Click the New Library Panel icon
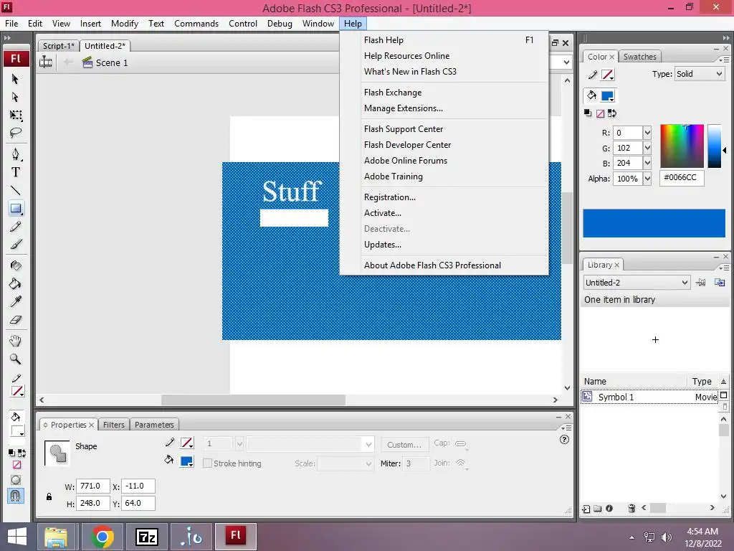This screenshot has height=551, width=734. (x=720, y=282)
